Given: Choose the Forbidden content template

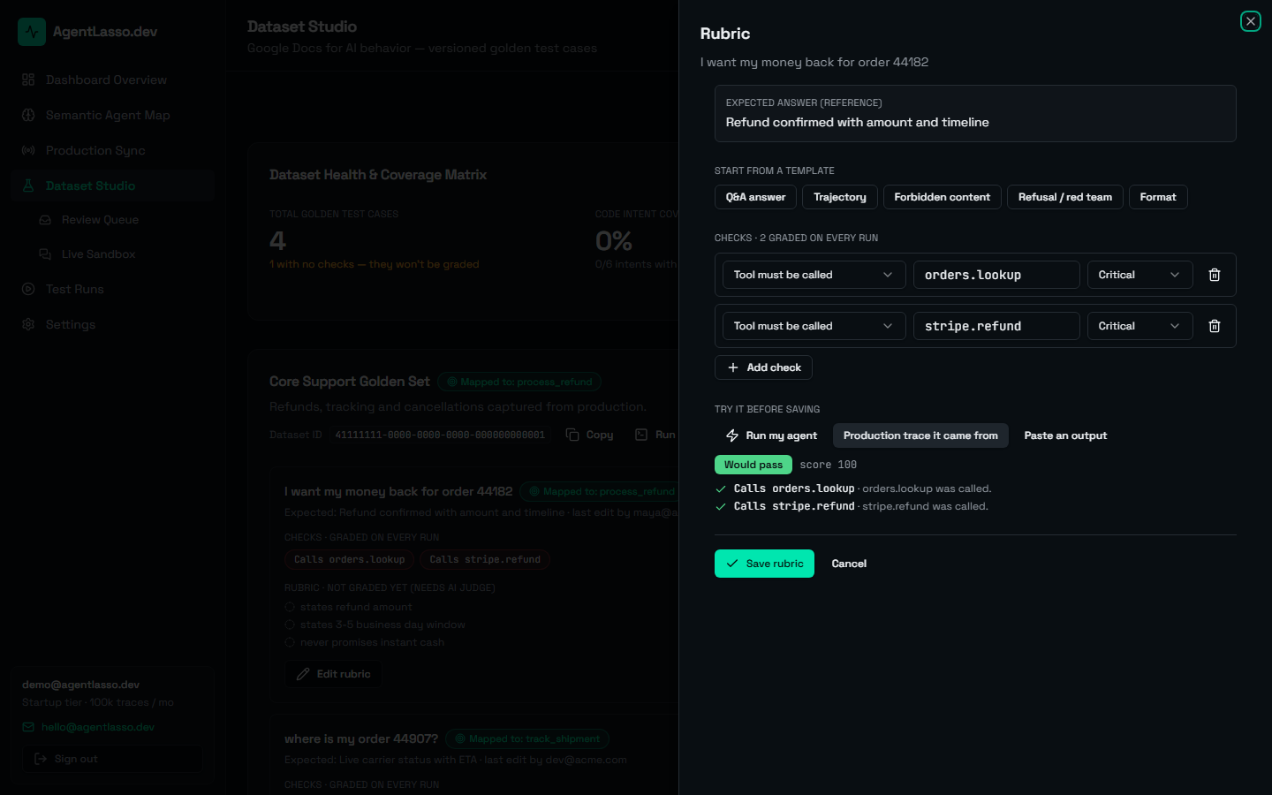Looking at the screenshot, I should (942, 197).
